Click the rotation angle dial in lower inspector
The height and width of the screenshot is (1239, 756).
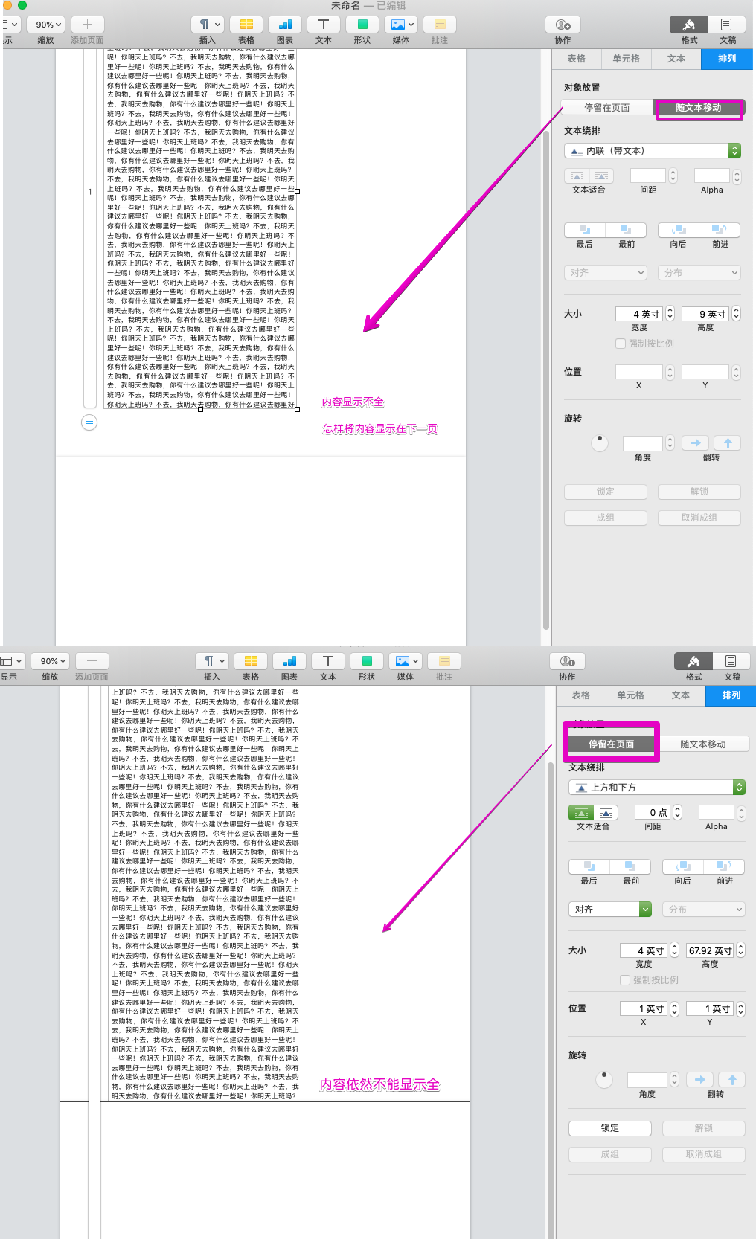[x=604, y=1079]
